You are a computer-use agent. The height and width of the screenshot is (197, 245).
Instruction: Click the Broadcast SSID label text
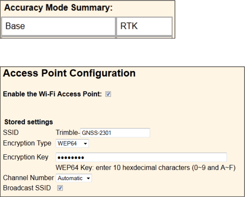tap(27, 187)
